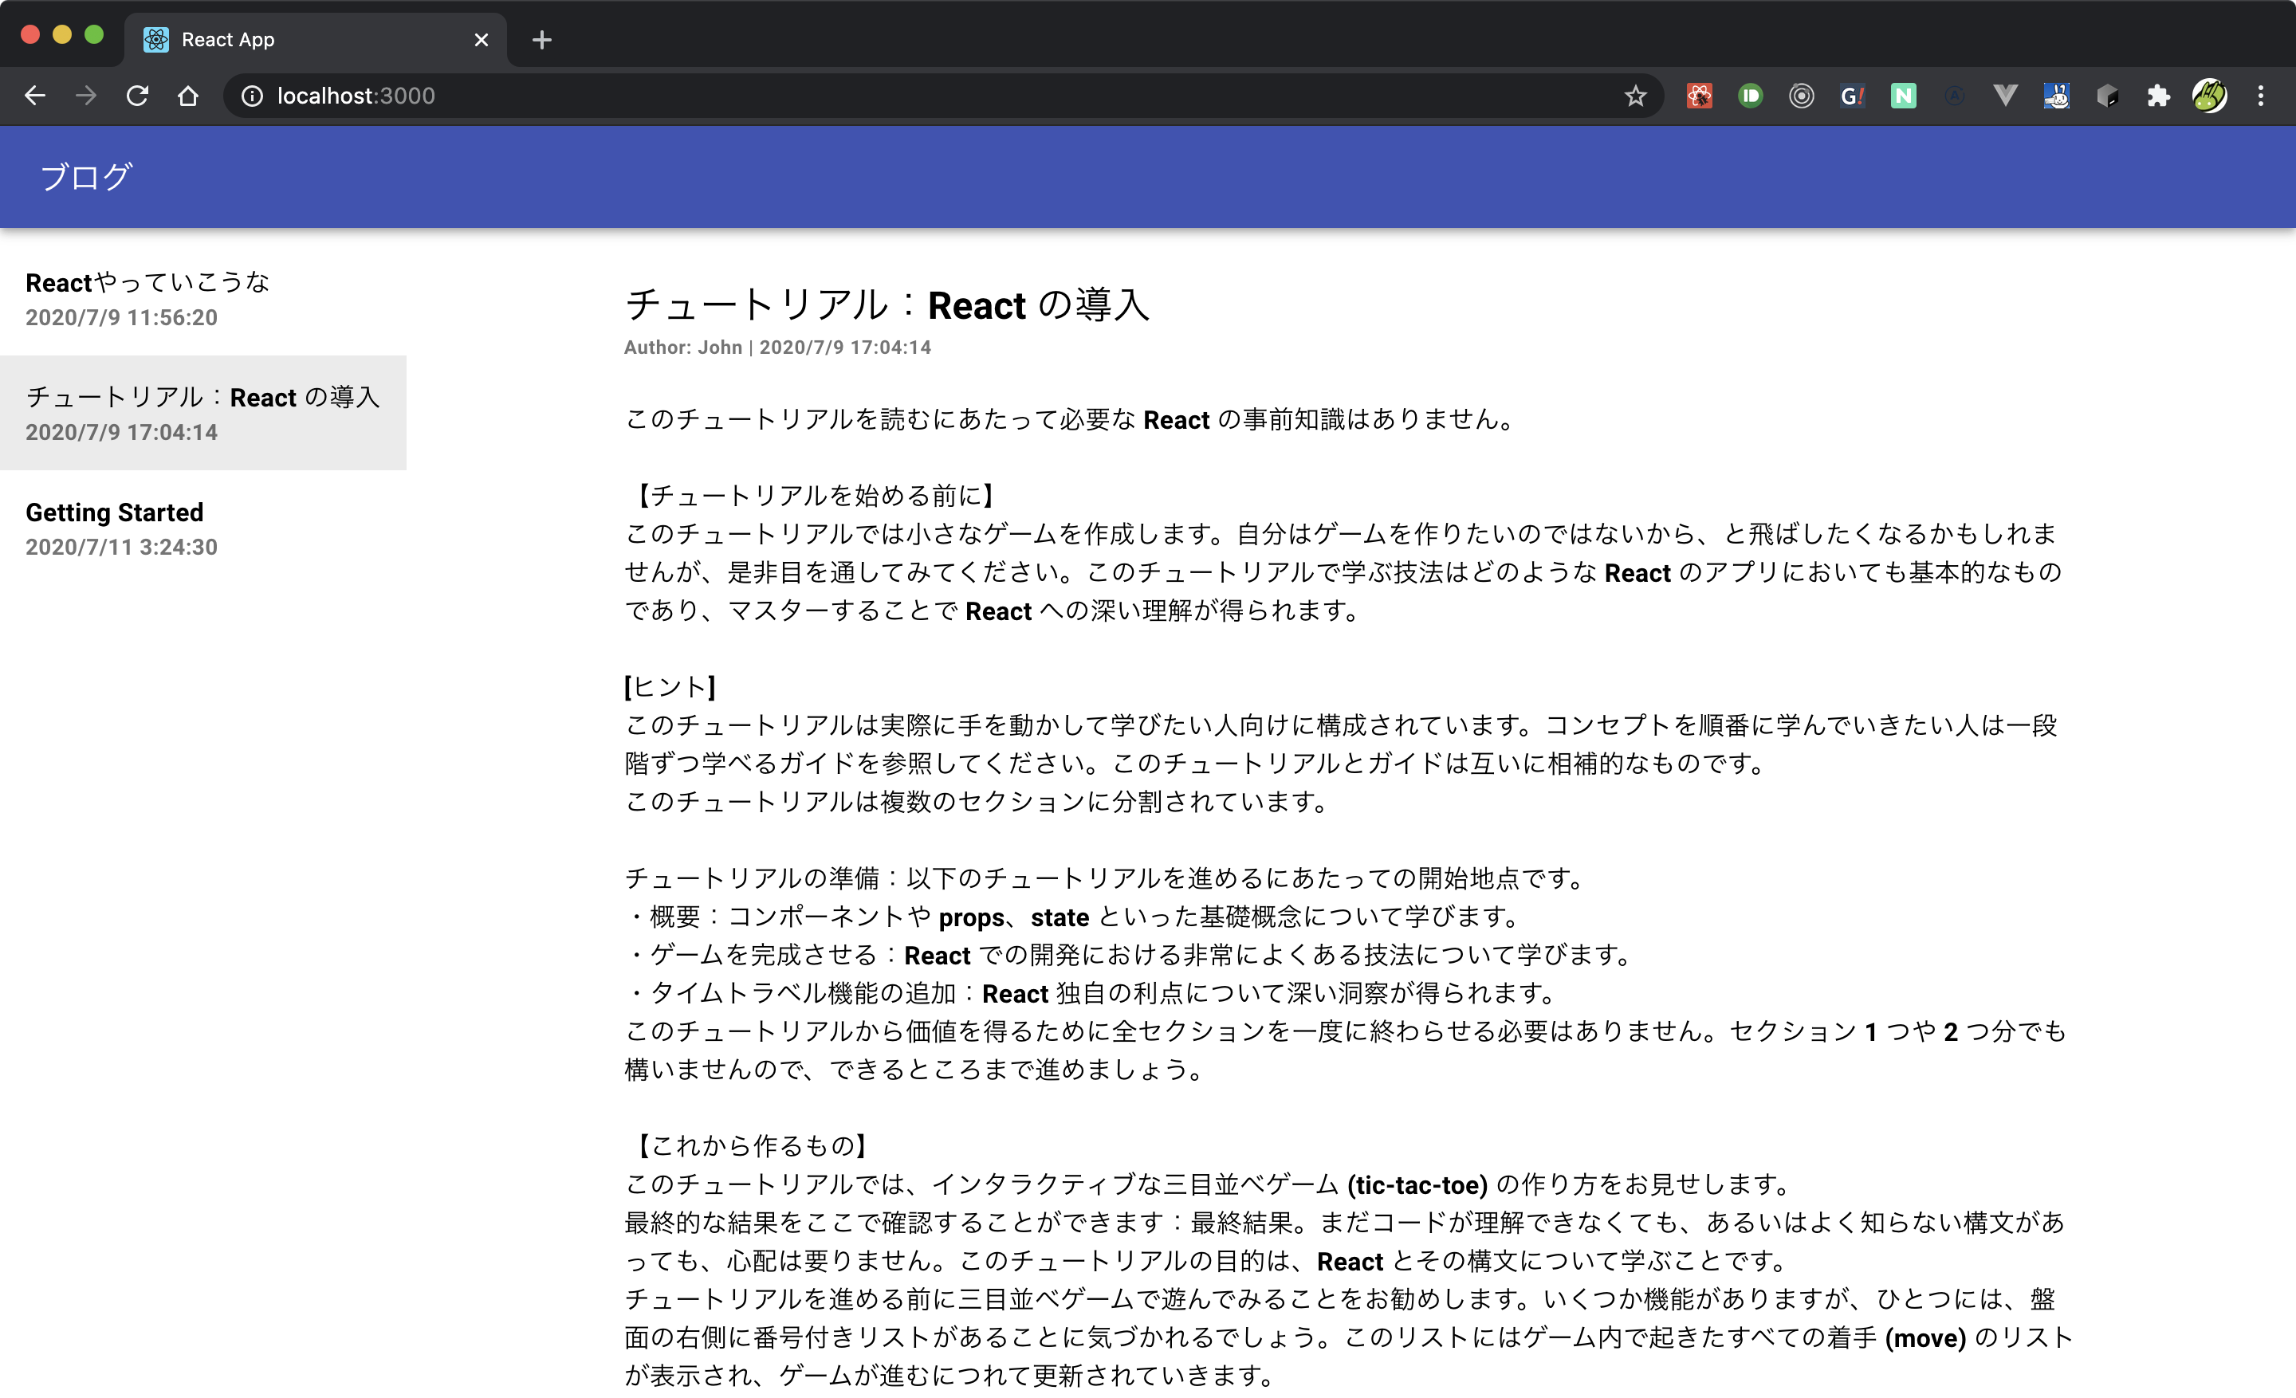
Task: Open the Chrome three-dot menu
Action: [2261, 96]
